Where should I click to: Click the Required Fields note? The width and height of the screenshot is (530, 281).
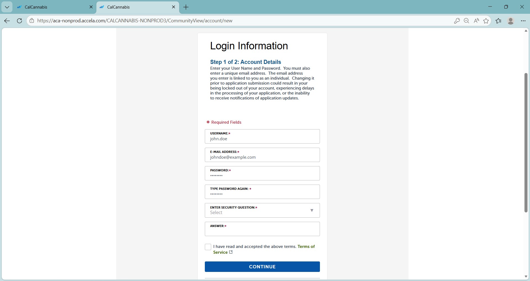(224, 122)
